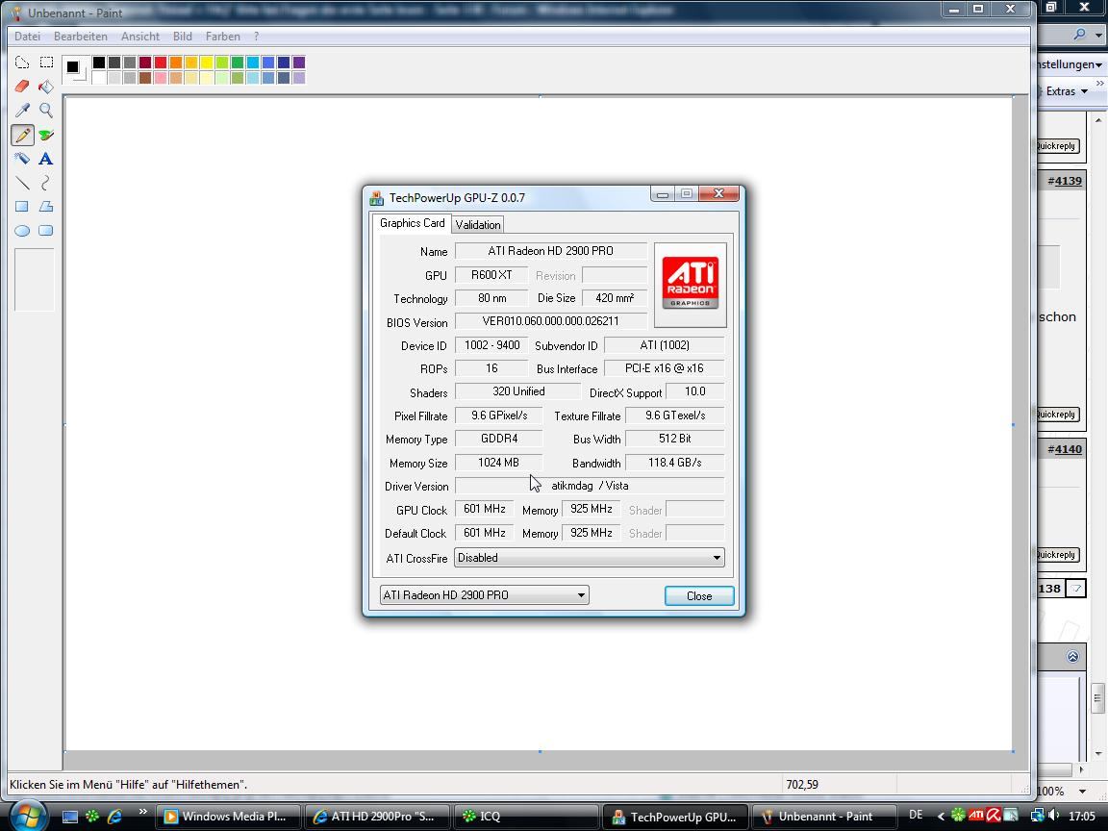Select the Airbrush spray tool
Screen dimensions: 1108x831
[x=22, y=159]
